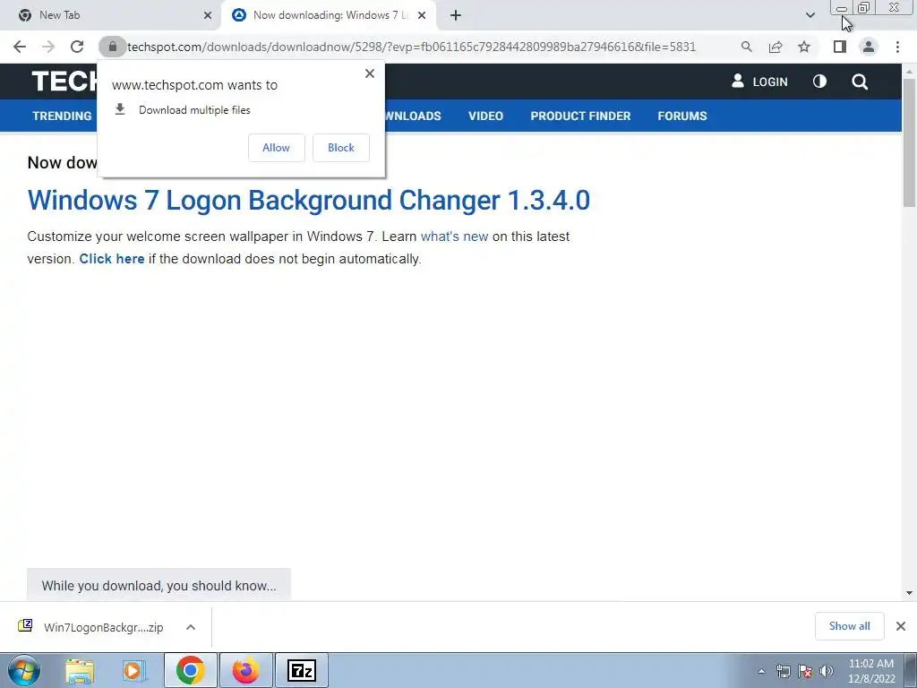Open a new browser tab
This screenshot has height=688, width=917.
pos(456,15)
